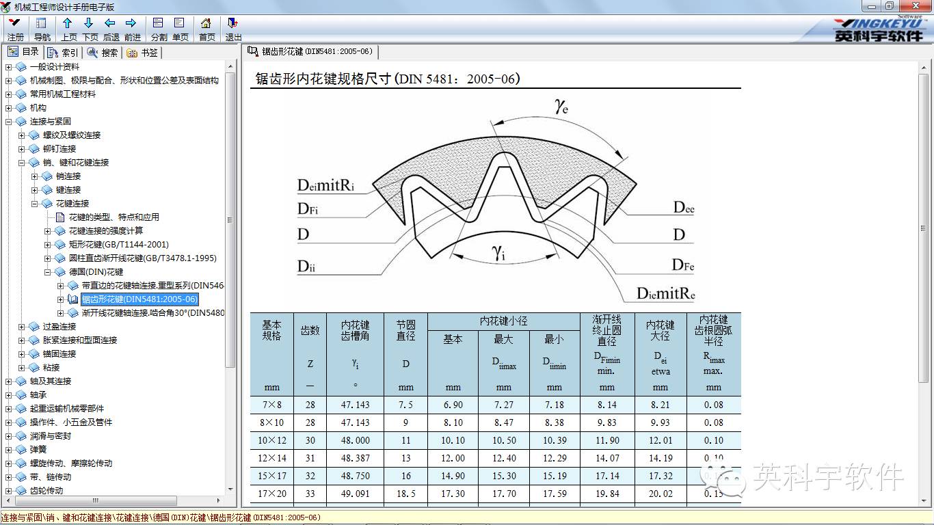Expand the 矩形花键(GB/T1144-2001) tree node
934x525 pixels.
(47, 245)
